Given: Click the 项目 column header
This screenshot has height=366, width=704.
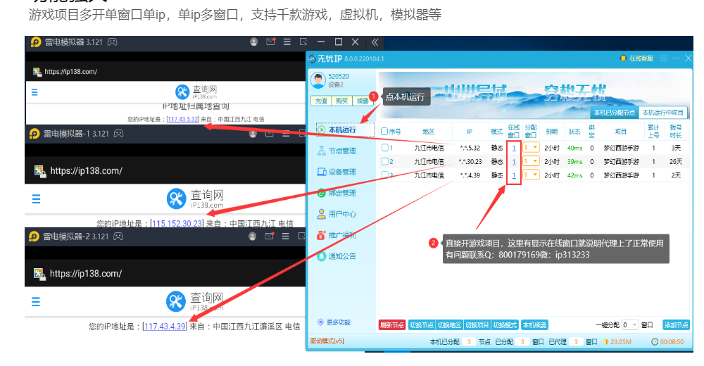Looking at the screenshot, I should click(x=621, y=132).
